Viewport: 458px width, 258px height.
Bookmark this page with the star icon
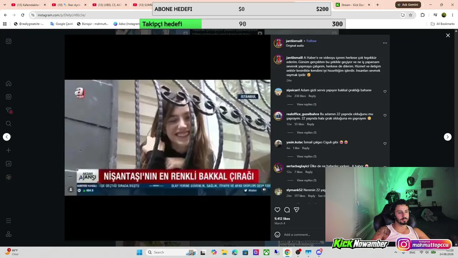pos(410,15)
